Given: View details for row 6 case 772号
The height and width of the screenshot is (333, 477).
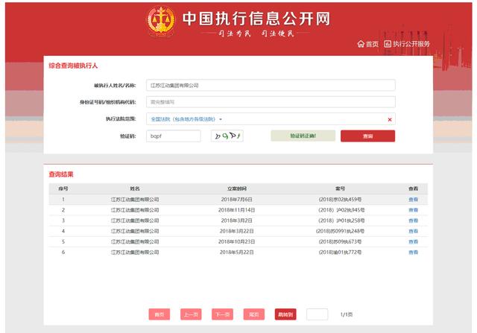Looking at the screenshot, I should (413, 252).
